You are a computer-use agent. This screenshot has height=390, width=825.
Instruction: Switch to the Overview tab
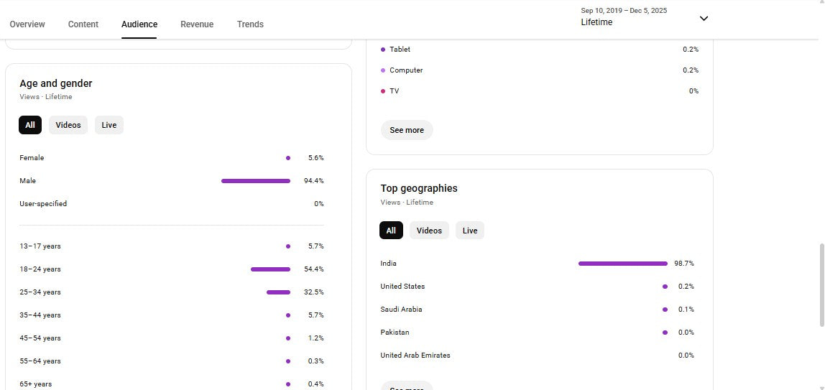pyautogui.click(x=27, y=24)
